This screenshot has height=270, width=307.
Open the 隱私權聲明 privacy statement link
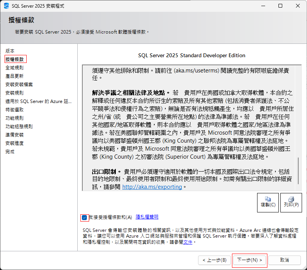pos(147,217)
